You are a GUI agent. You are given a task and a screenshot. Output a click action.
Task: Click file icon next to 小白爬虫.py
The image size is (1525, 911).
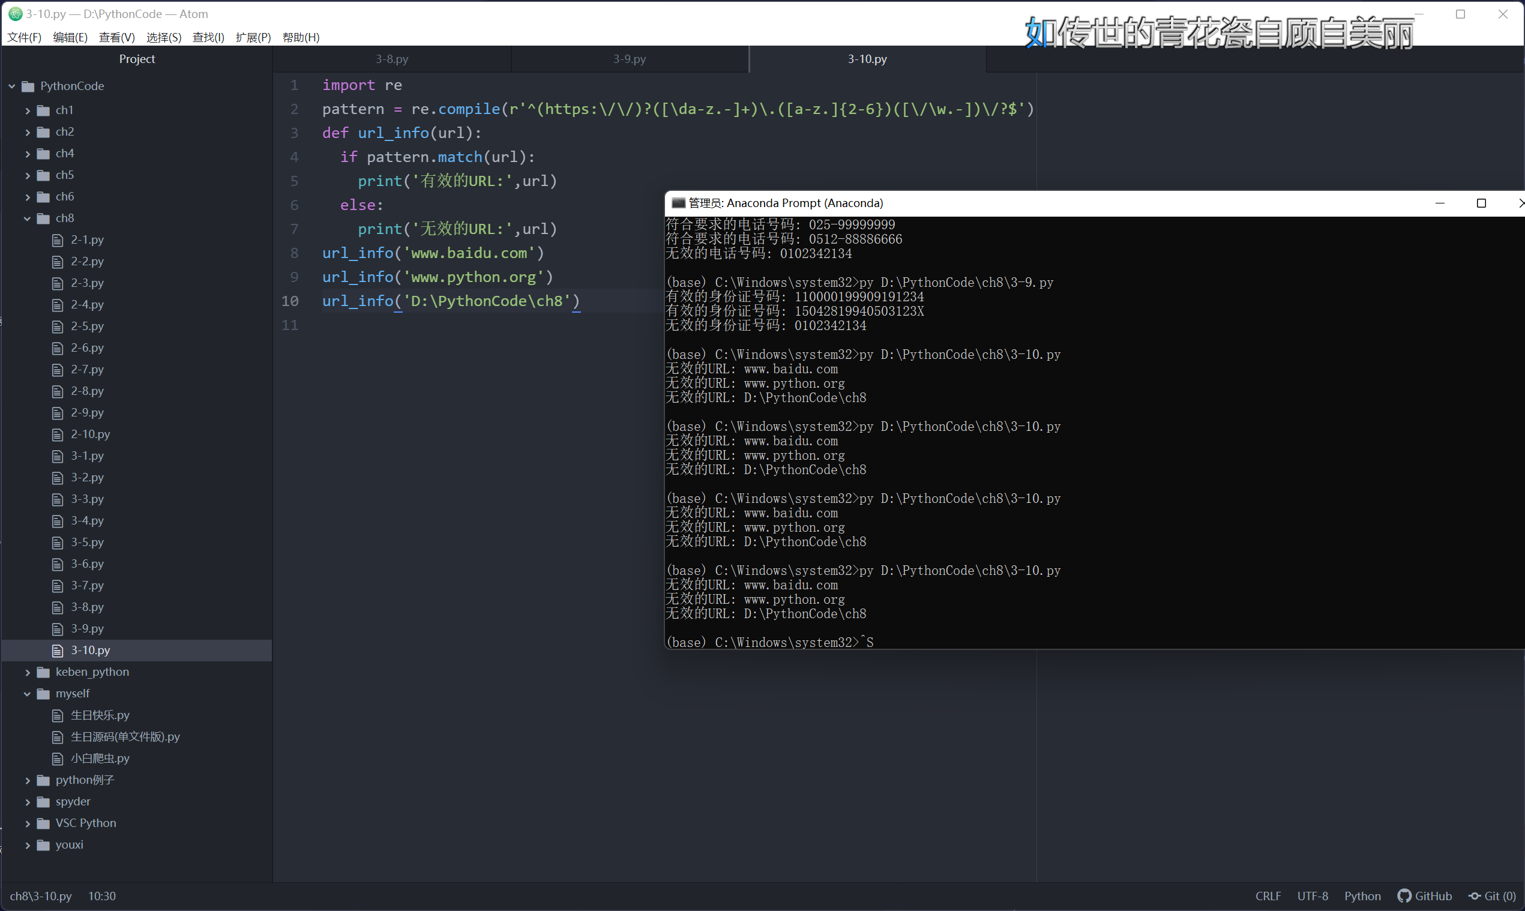click(58, 759)
